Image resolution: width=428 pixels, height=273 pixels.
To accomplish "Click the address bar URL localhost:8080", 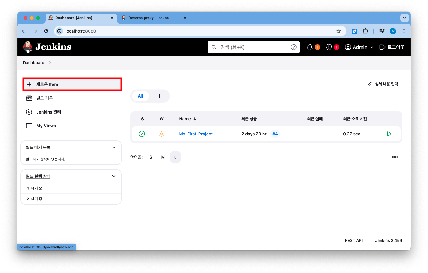I will pyautogui.click(x=81, y=31).
